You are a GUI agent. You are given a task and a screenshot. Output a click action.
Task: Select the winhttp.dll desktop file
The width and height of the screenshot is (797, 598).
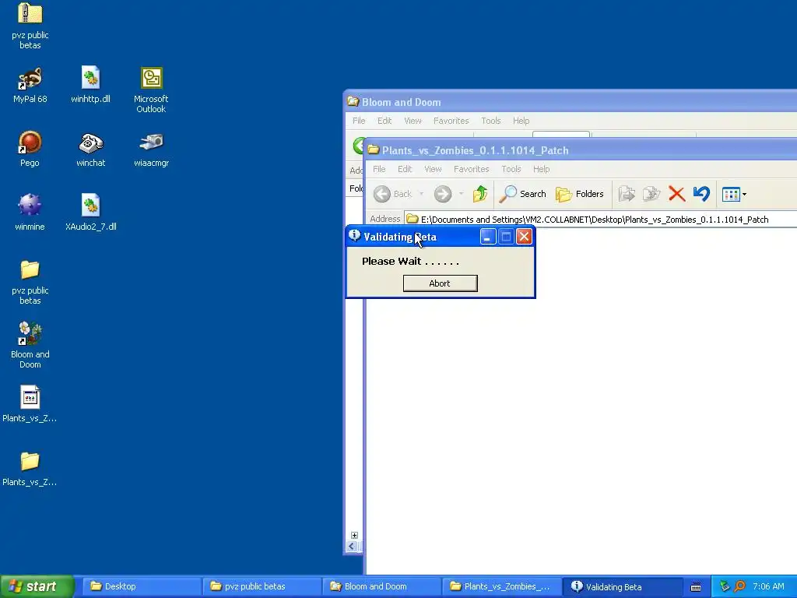click(90, 79)
